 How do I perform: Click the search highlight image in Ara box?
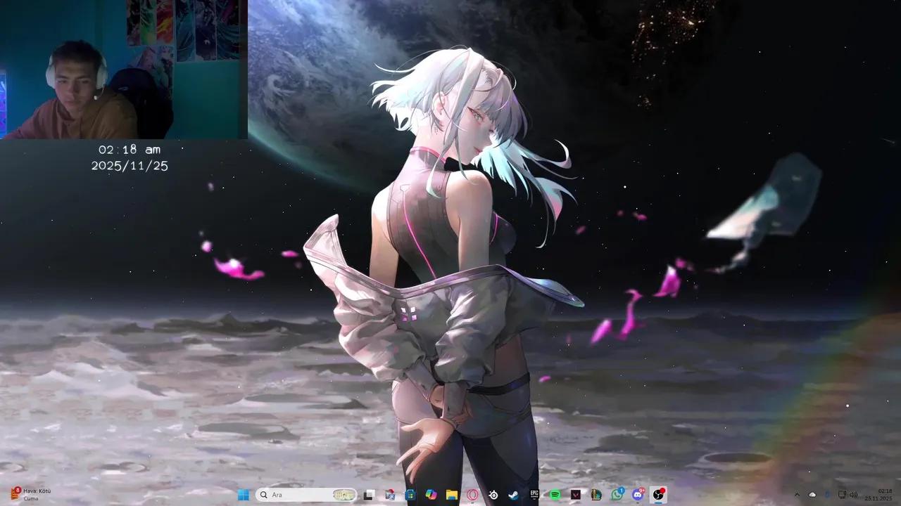coord(344,495)
